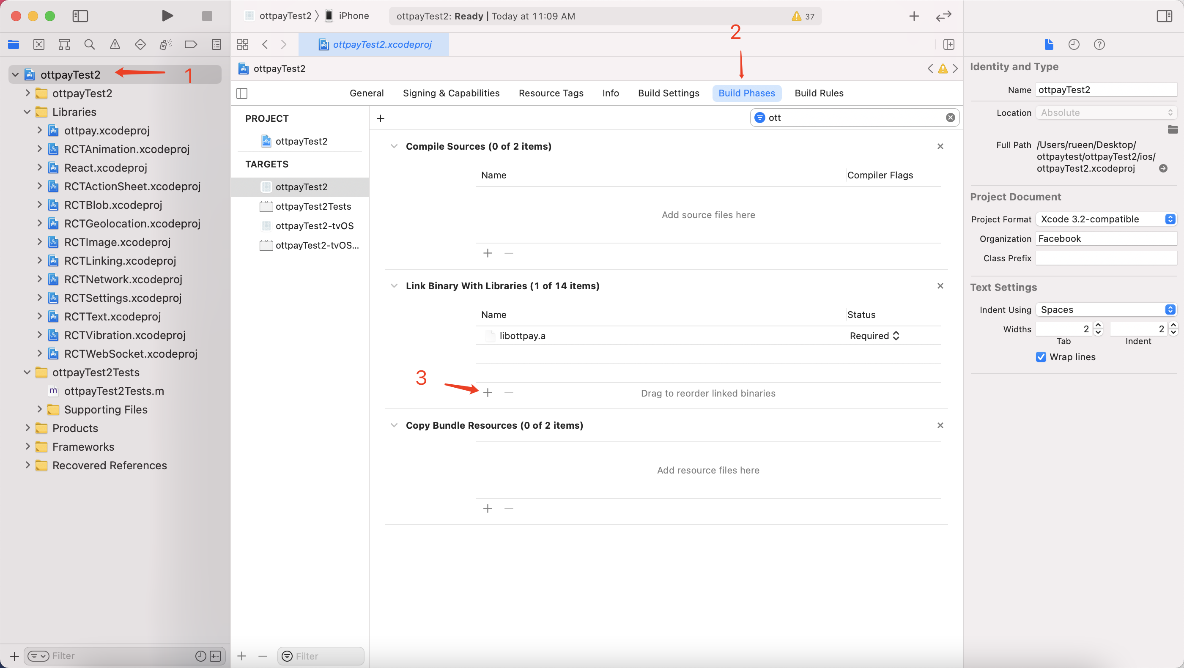
Task: Increase the Tab width stepper
Action: click(x=1098, y=326)
